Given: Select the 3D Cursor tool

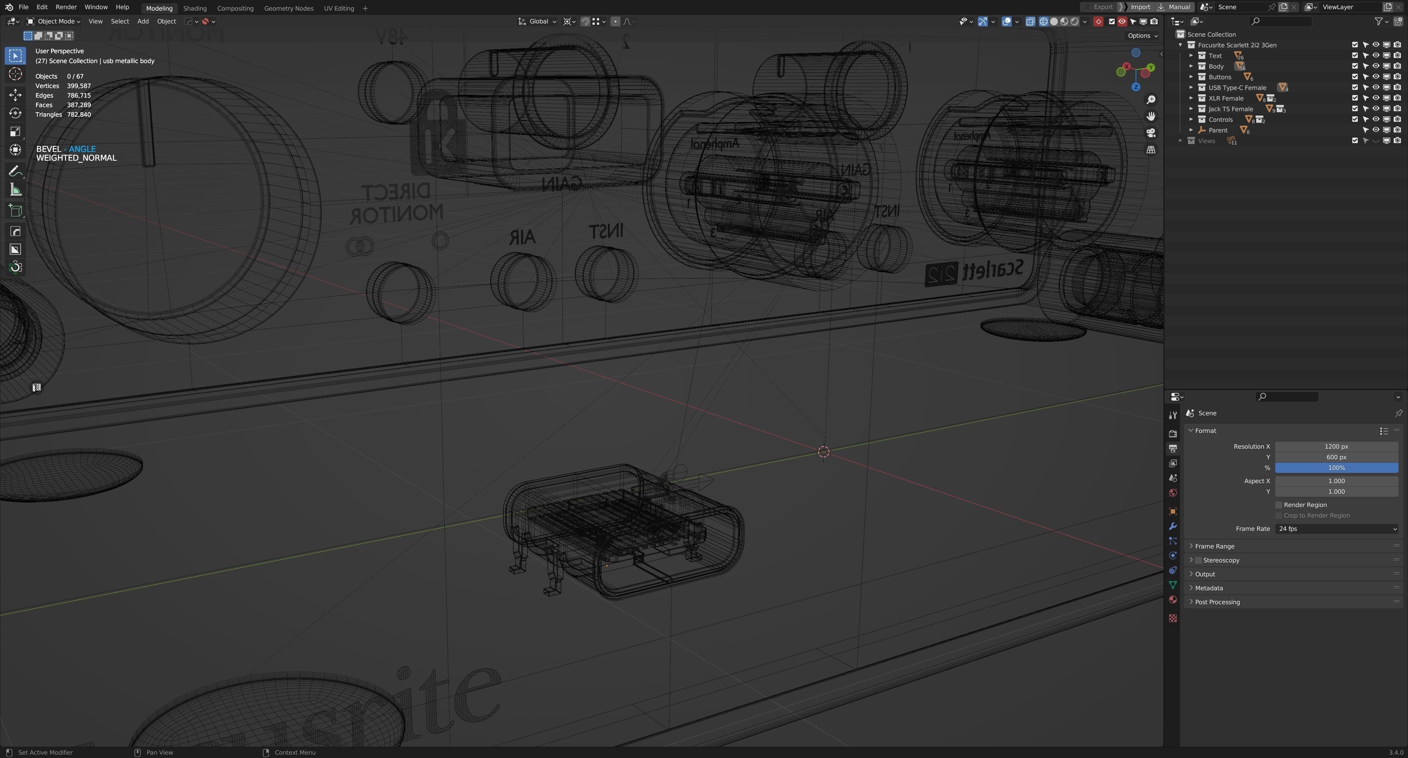Looking at the screenshot, I should click(x=15, y=74).
